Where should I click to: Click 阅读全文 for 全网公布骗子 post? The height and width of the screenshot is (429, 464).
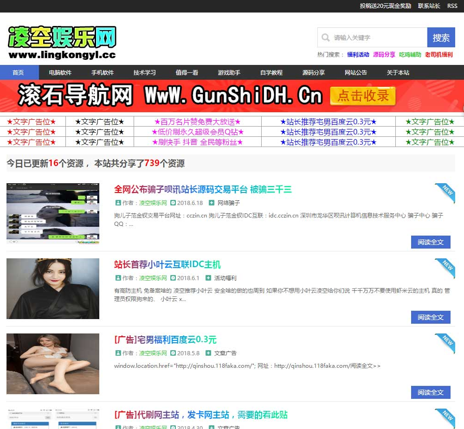[431, 242]
